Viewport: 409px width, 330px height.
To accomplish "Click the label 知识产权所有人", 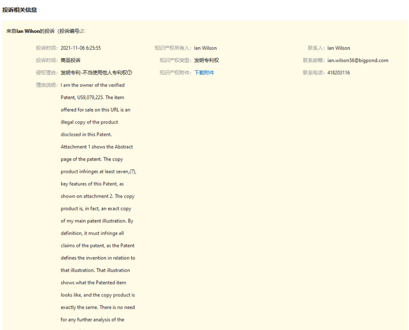I will (173, 48).
